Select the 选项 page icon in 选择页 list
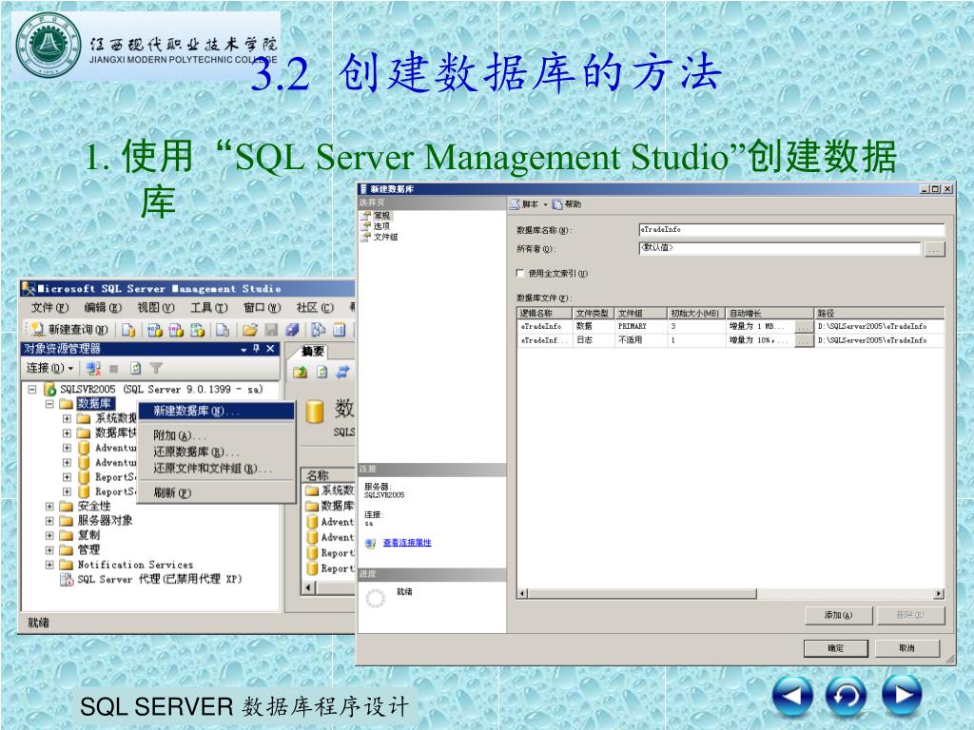Screen dimensions: 974x730 [366, 226]
